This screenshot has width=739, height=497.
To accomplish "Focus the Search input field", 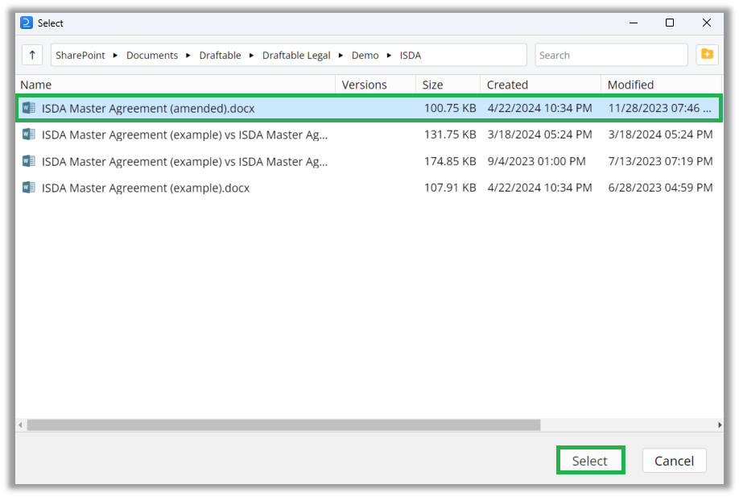I will click(611, 55).
